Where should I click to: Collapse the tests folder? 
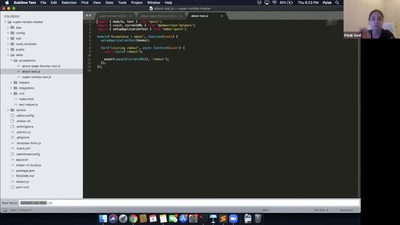click(x=8, y=55)
